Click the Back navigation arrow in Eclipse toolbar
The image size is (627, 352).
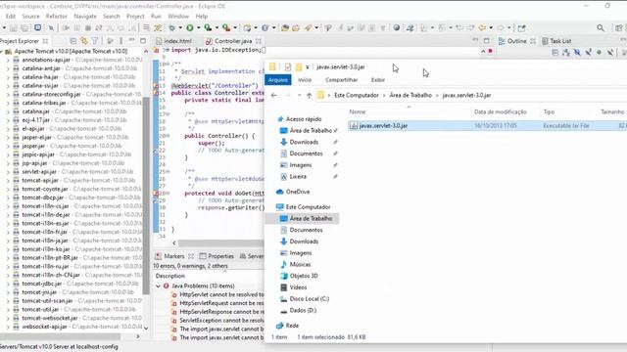point(482,28)
